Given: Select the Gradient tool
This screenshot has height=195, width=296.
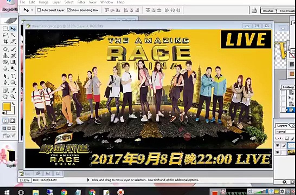Looking at the screenshot, I should (13, 62).
